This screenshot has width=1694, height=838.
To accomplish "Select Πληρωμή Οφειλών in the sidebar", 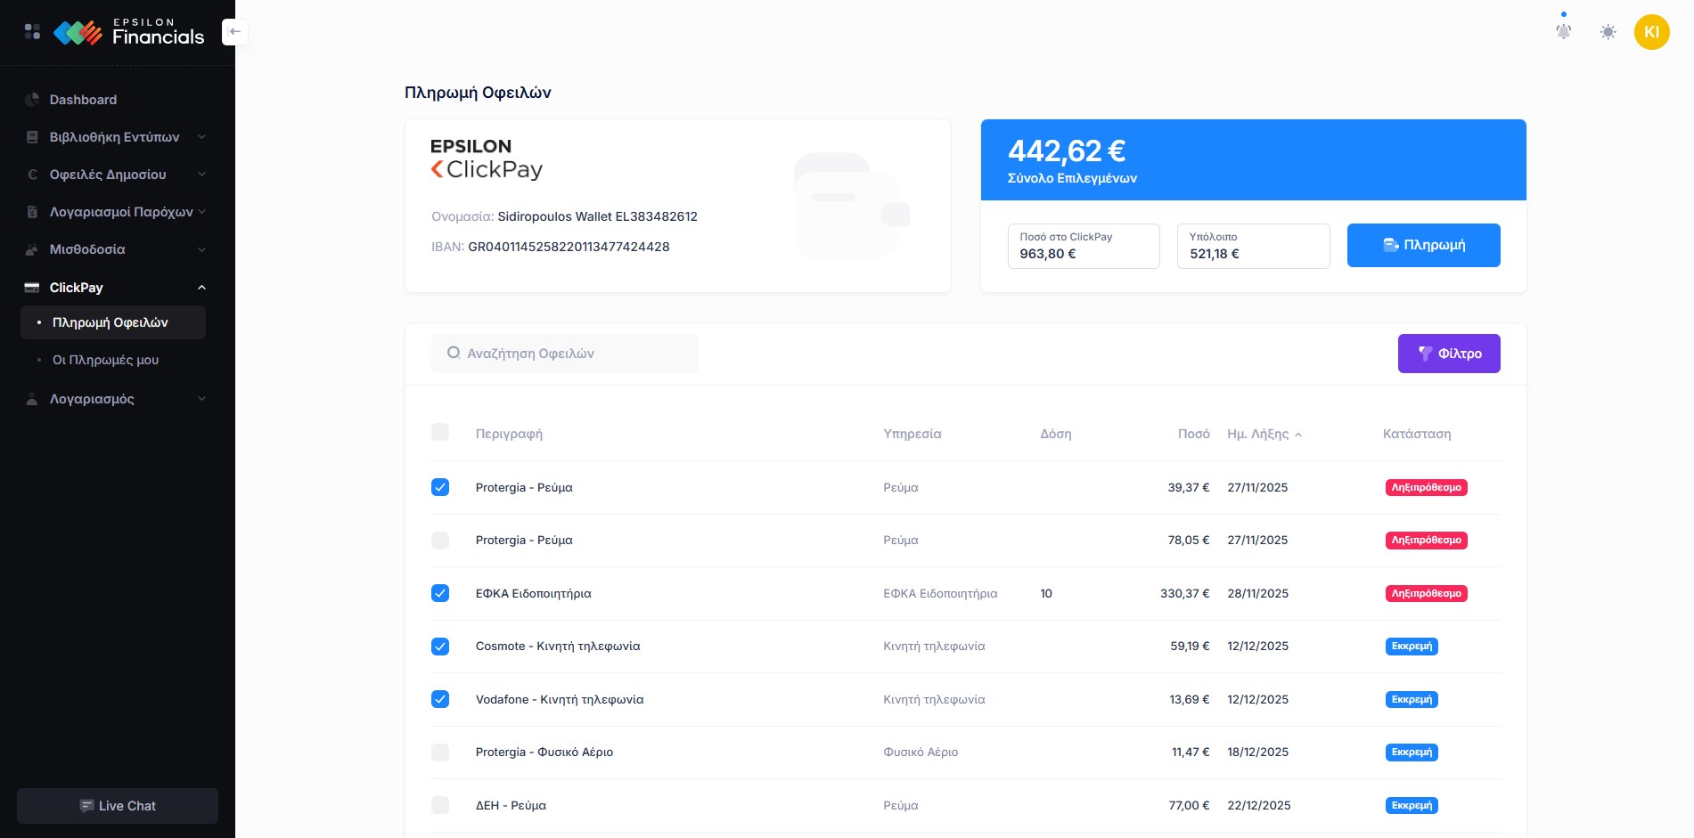I will (110, 322).
